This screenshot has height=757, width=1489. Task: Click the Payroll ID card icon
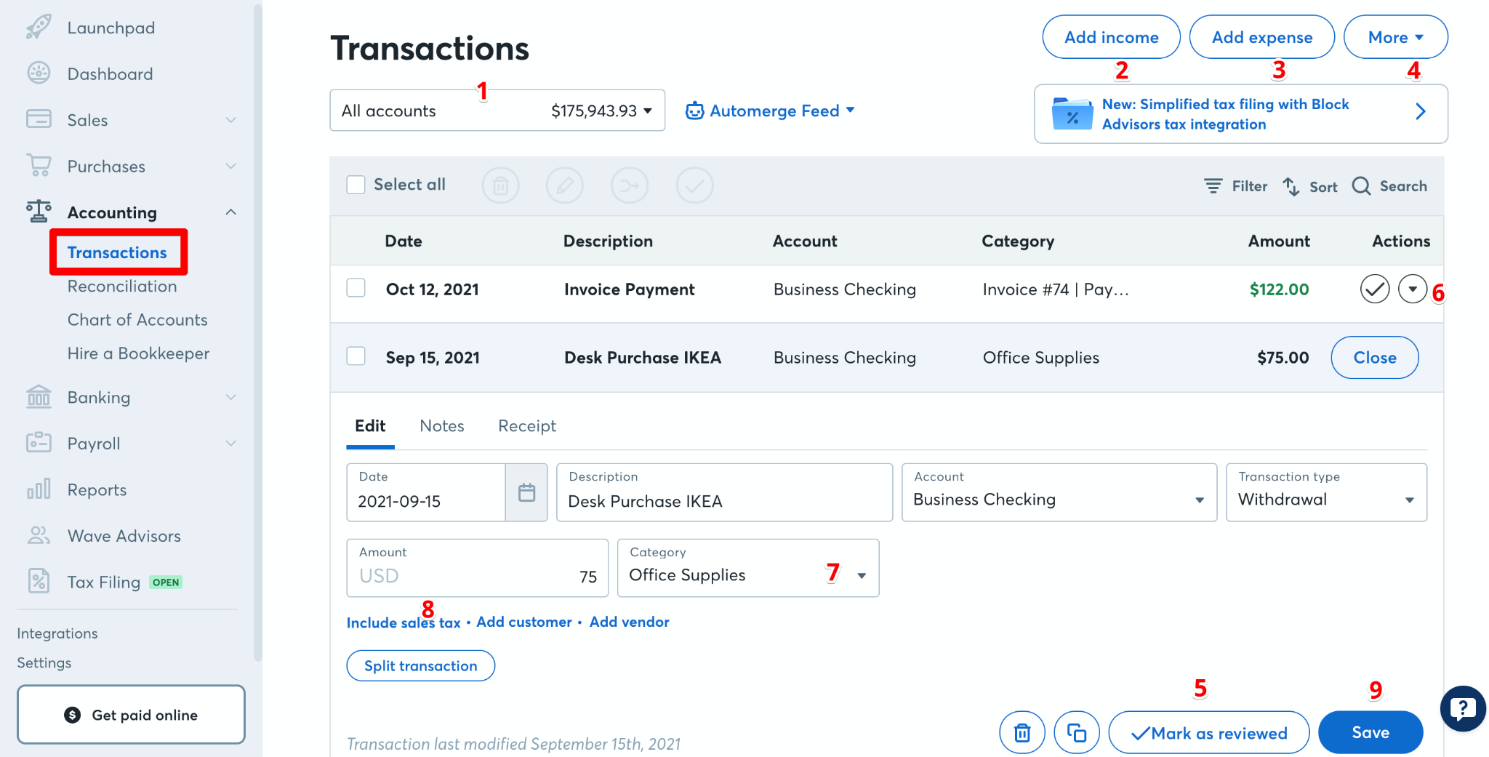39,443
